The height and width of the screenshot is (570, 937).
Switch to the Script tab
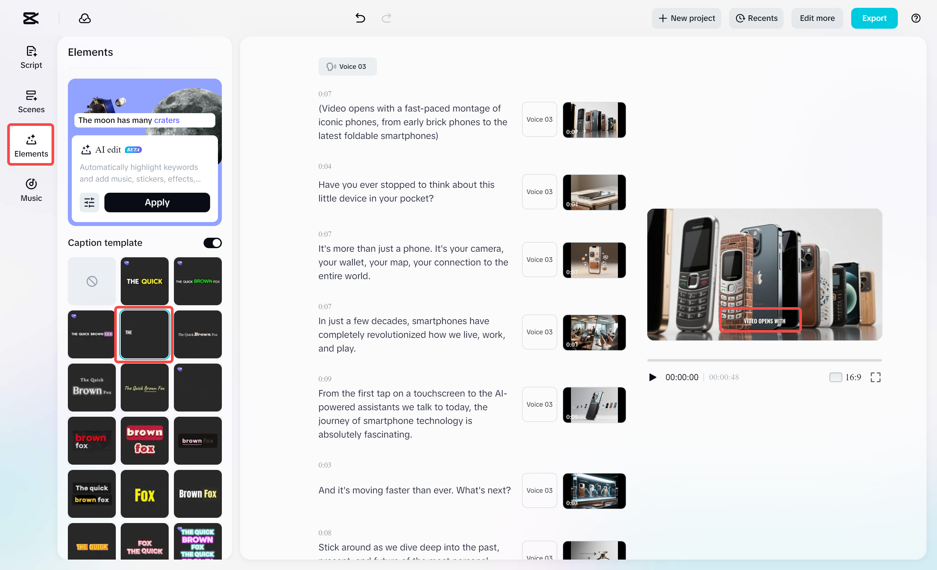click(31, 57)
